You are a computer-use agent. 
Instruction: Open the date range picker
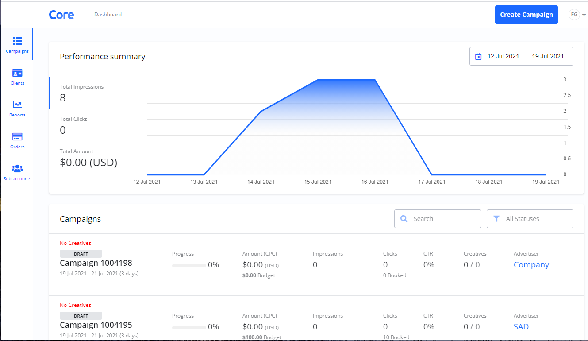click(521, 56)
